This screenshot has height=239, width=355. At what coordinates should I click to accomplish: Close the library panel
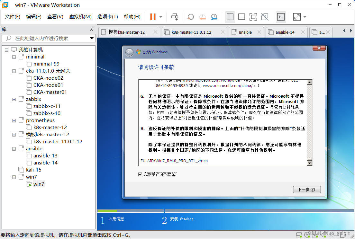point(91,29)
